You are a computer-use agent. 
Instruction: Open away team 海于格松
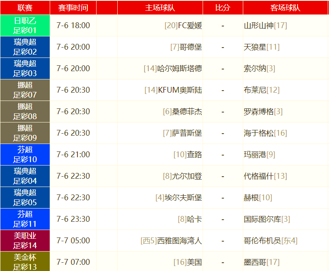pos(259,133)
